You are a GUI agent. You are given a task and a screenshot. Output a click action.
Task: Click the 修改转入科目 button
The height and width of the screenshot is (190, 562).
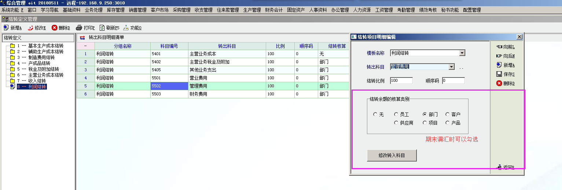click(392, 155)
